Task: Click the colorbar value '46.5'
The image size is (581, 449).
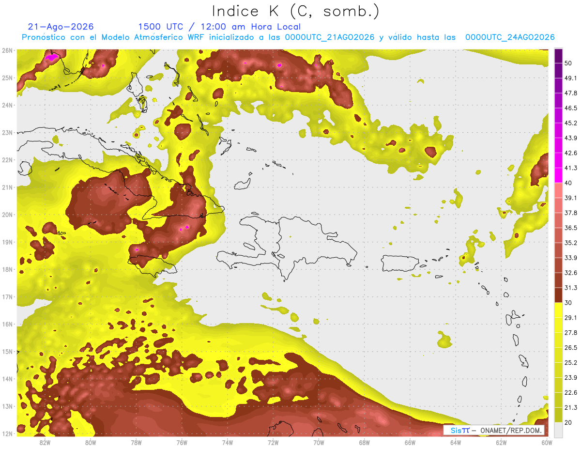Action: pyautogui.click(x=571, y=108)
